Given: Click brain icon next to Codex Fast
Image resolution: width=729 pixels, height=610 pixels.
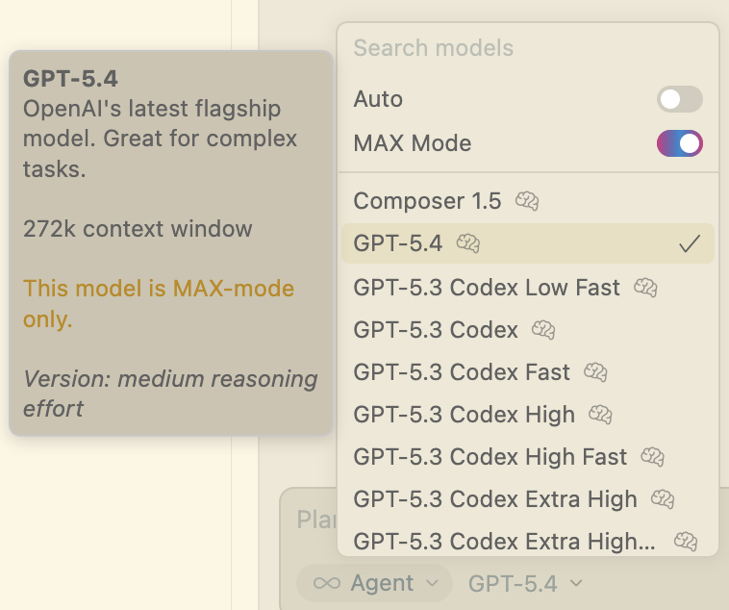Looking at the screenshot, I should [x=595, y=372].
